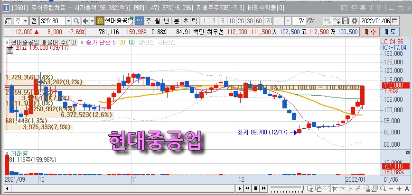The width and height of the screenshot is (412, 195).
Task: Click the fast forward playback button
Action: [x=264, y=188]
